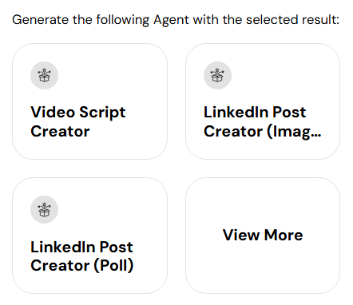Click the words selected result in heading

click(292, 20)
